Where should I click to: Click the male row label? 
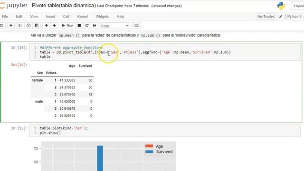click(39, 102)
